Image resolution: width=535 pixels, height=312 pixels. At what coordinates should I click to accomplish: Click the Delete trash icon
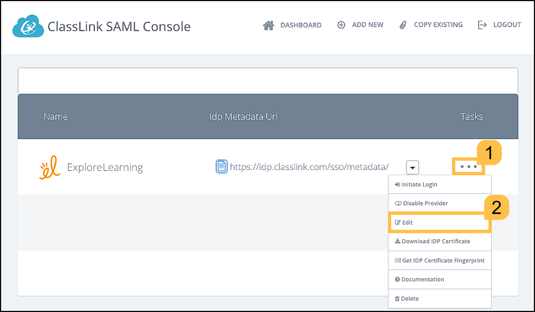[397, 298]
